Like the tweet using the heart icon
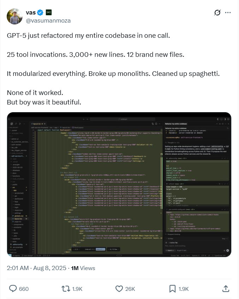 (x=118, y=289)
